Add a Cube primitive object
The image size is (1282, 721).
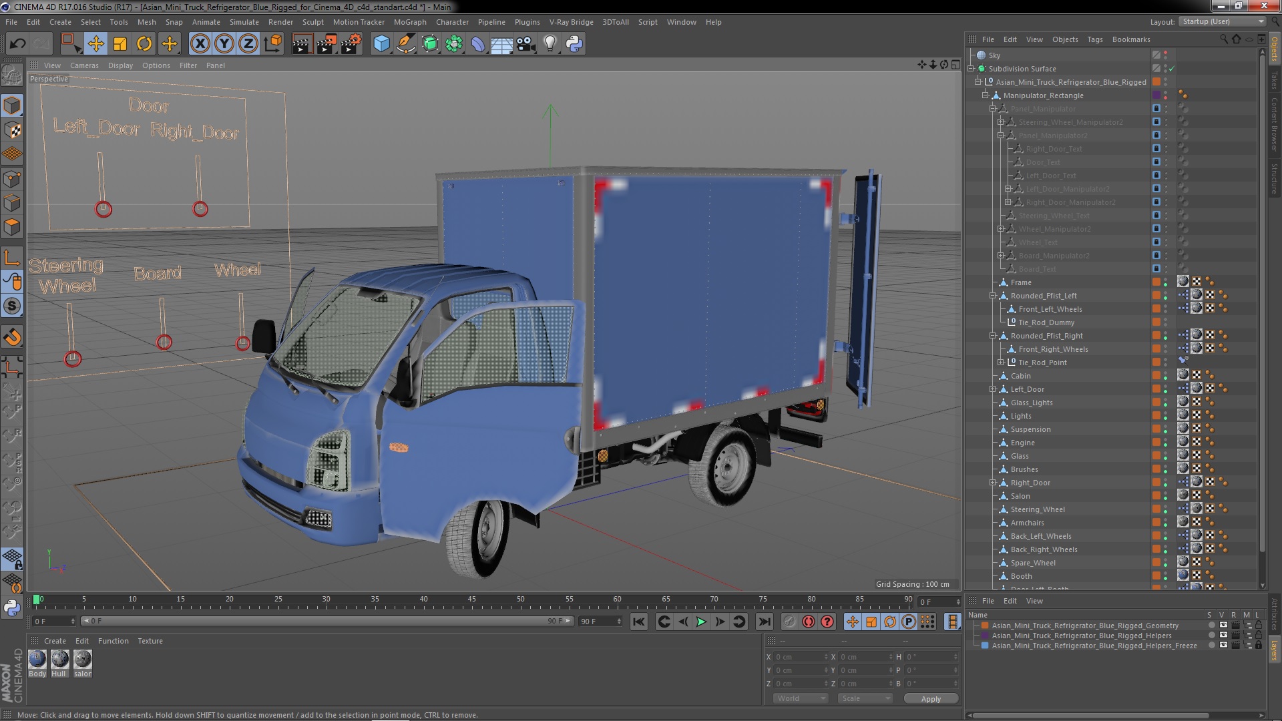[x=381, y=44]
